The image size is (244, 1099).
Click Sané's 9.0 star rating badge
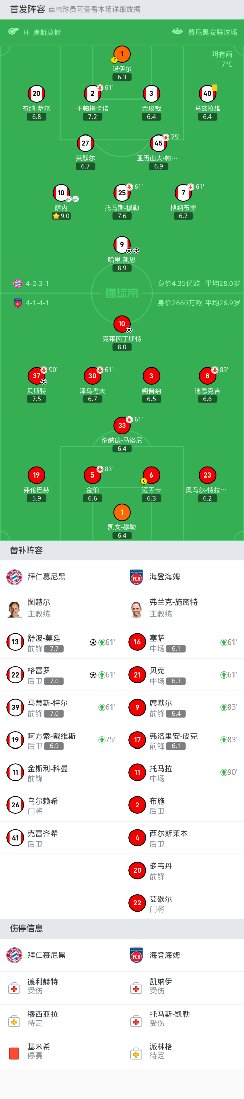(61, 216)
